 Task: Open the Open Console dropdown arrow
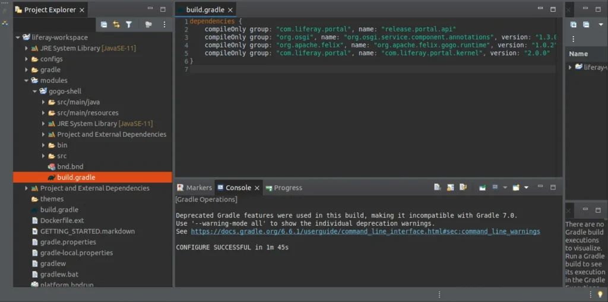526,188
